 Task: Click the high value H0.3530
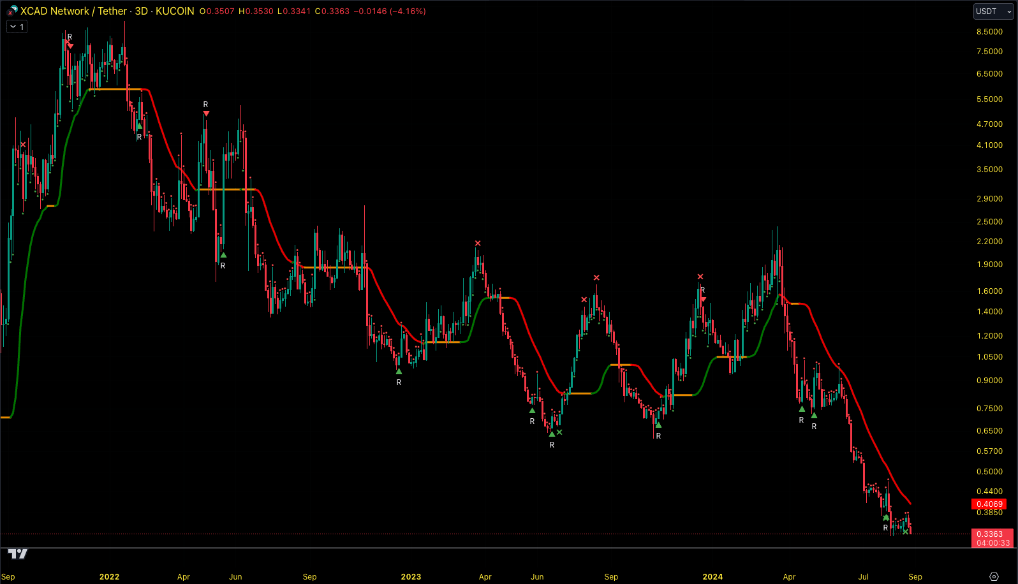256,11
